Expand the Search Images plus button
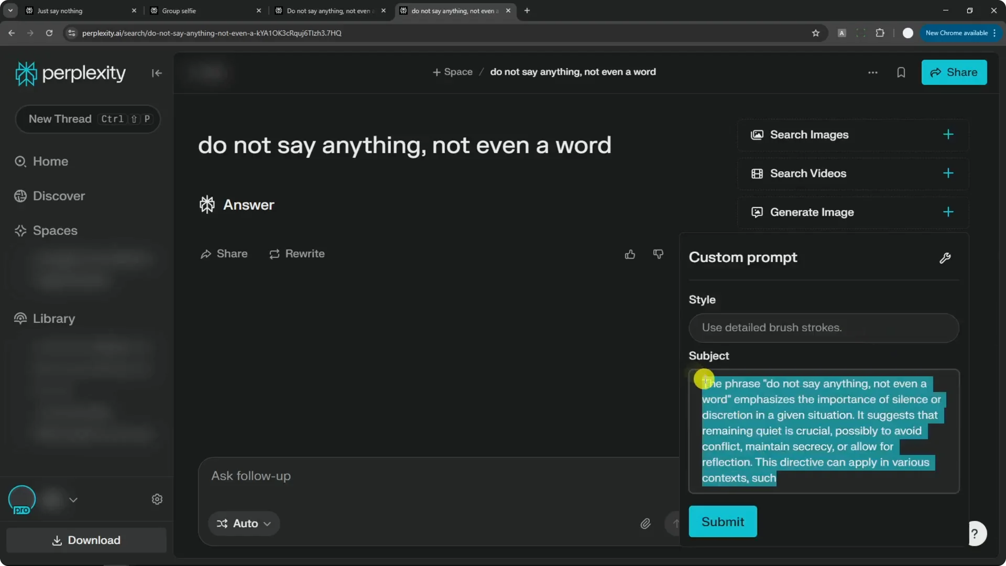The height and width of the screenshot is (566, 1006). pos(948,135)
